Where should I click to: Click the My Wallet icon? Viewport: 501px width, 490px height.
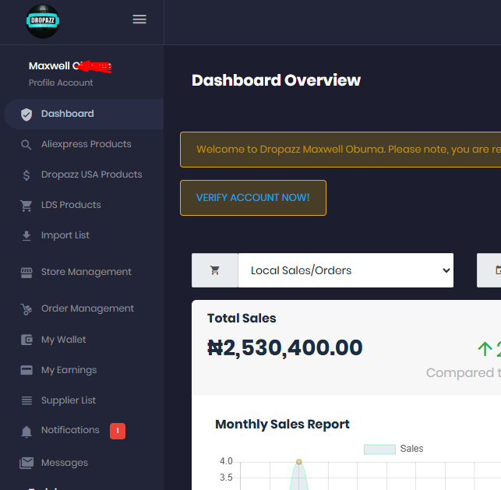coord(26,340)
